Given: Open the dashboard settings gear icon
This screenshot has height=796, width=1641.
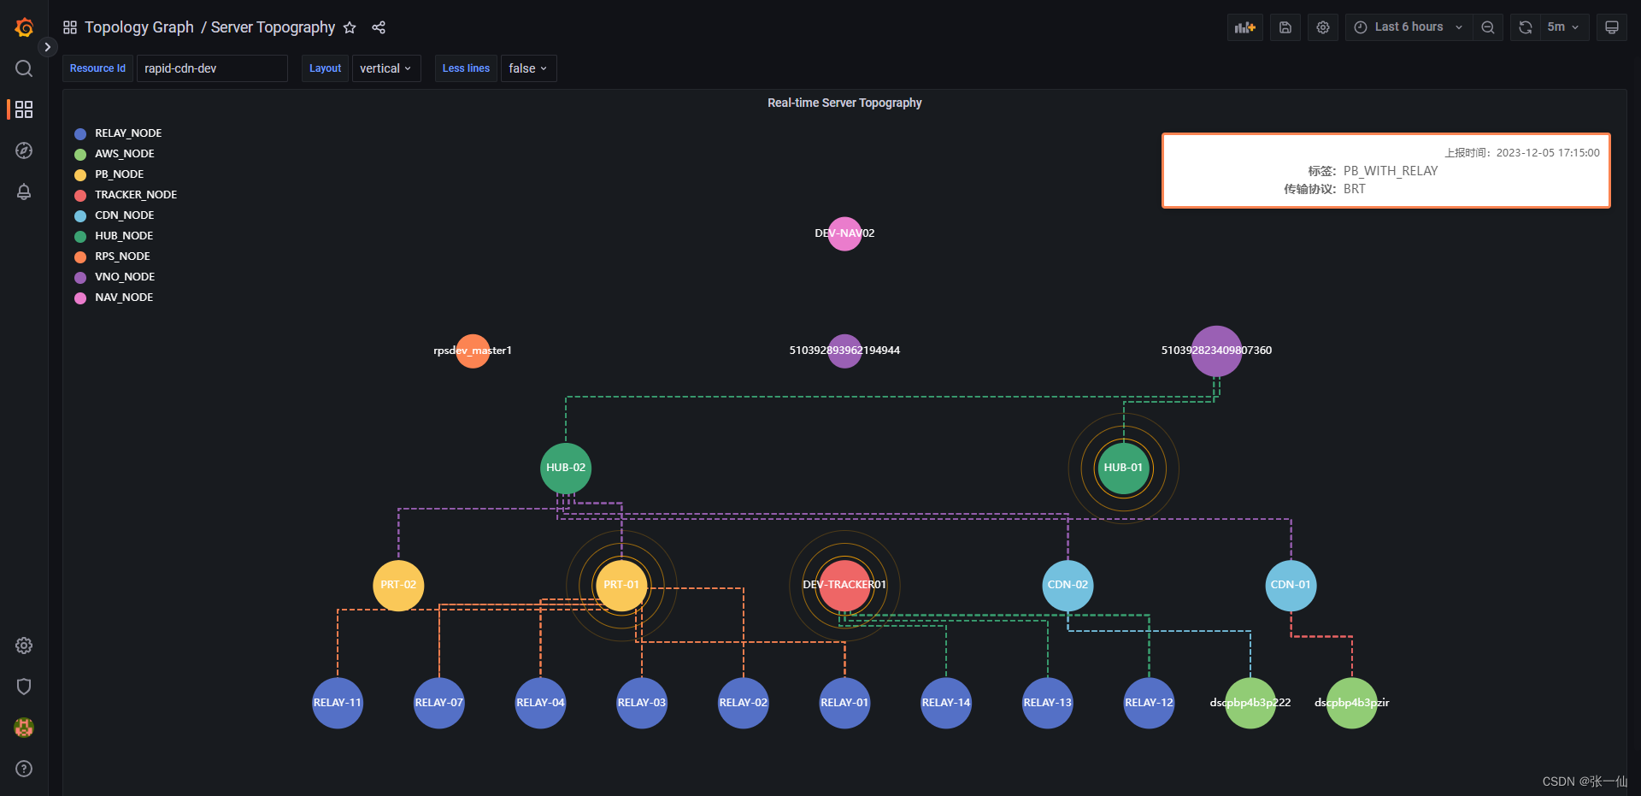Looking at the screenshot, I should coord(1322,27).
